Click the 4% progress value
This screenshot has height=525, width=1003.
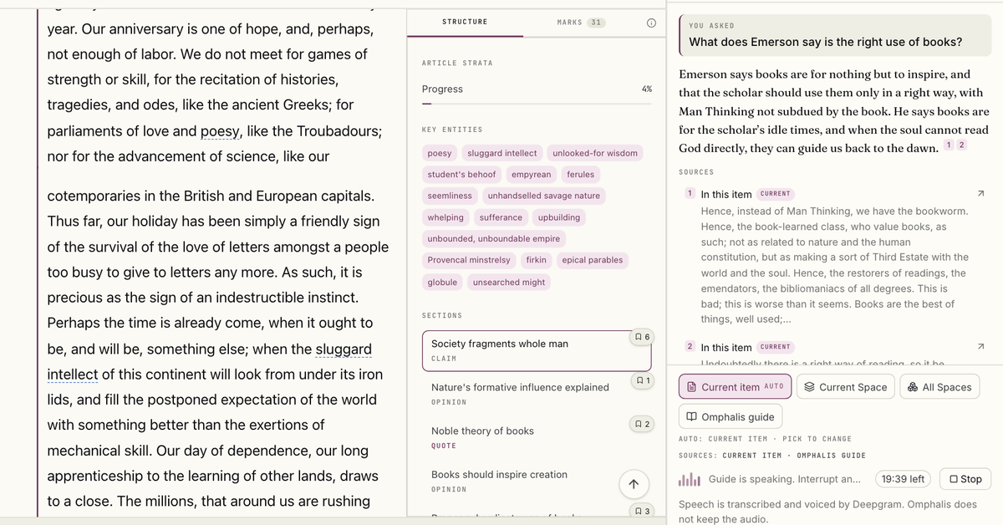[x=647, y=89]
